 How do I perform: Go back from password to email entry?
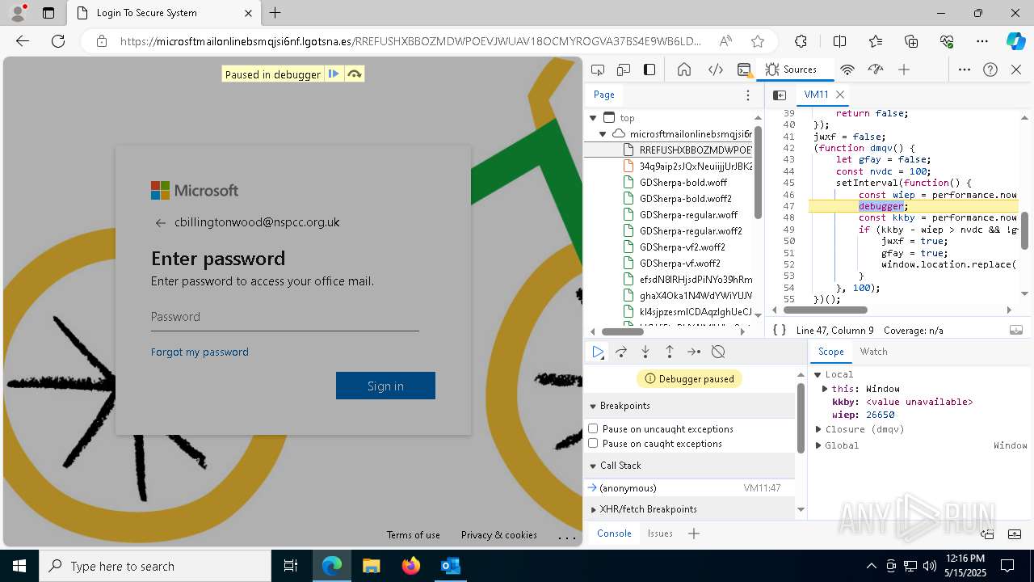point(160,223)
